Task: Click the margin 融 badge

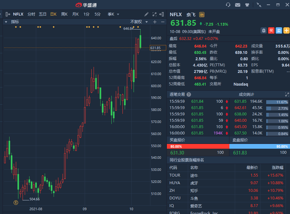Action: tap(202, 15)
